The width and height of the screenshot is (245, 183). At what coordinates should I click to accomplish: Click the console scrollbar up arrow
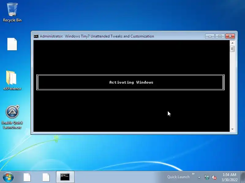(x=232, y=43)
